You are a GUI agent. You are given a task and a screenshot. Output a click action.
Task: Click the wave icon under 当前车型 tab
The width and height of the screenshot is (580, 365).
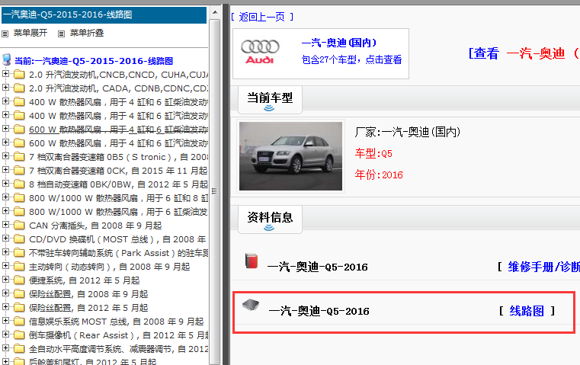click(269, 107)
